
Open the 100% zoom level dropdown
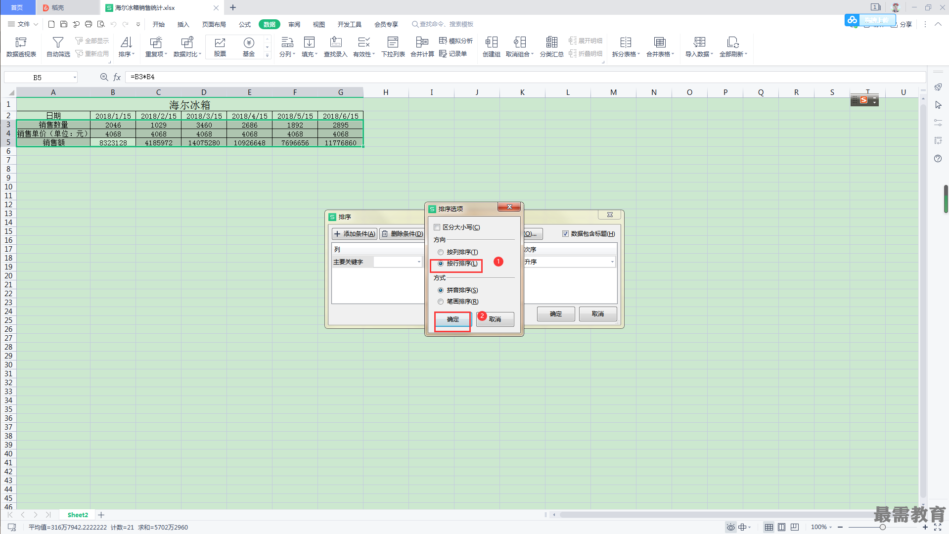[821, 527]
